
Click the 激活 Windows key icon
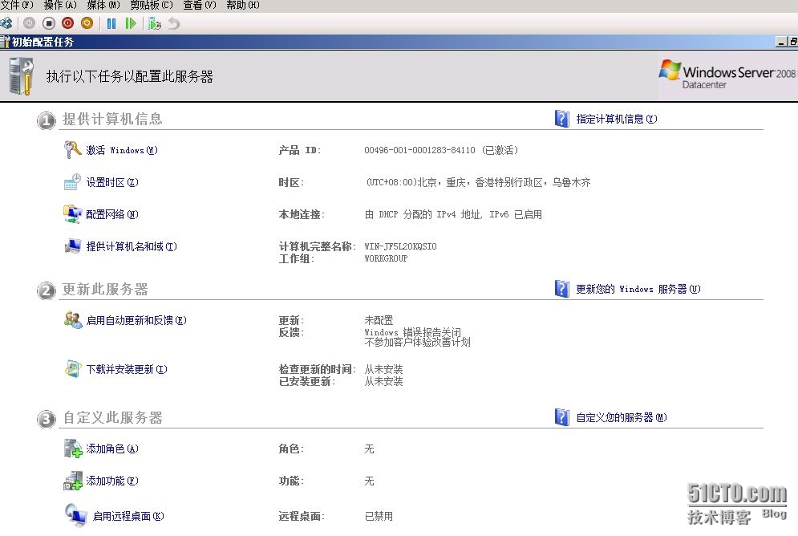click(x=73, y=150)
